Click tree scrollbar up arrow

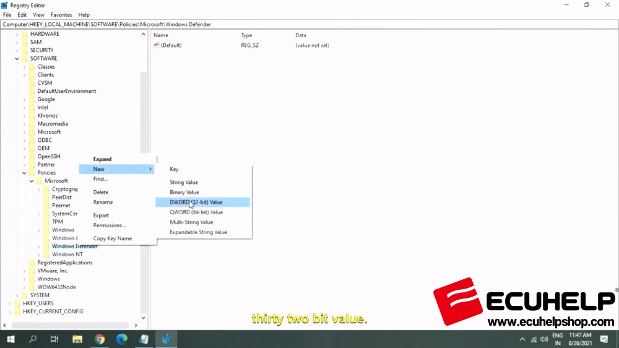click(x=144, y=34)
